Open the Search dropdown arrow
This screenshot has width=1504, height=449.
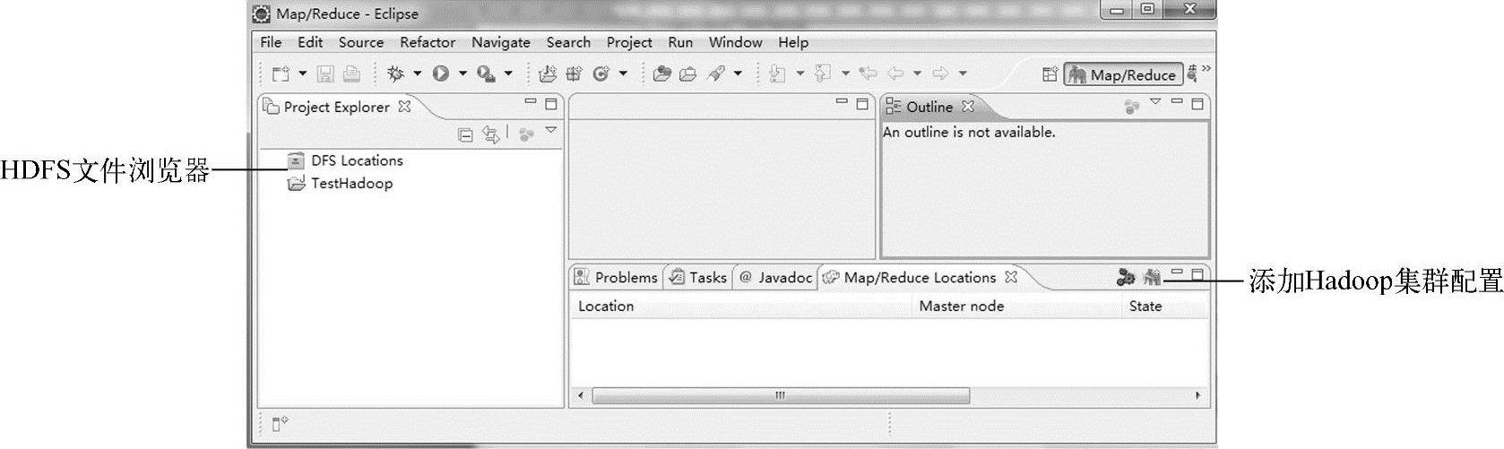coord(738,73)
